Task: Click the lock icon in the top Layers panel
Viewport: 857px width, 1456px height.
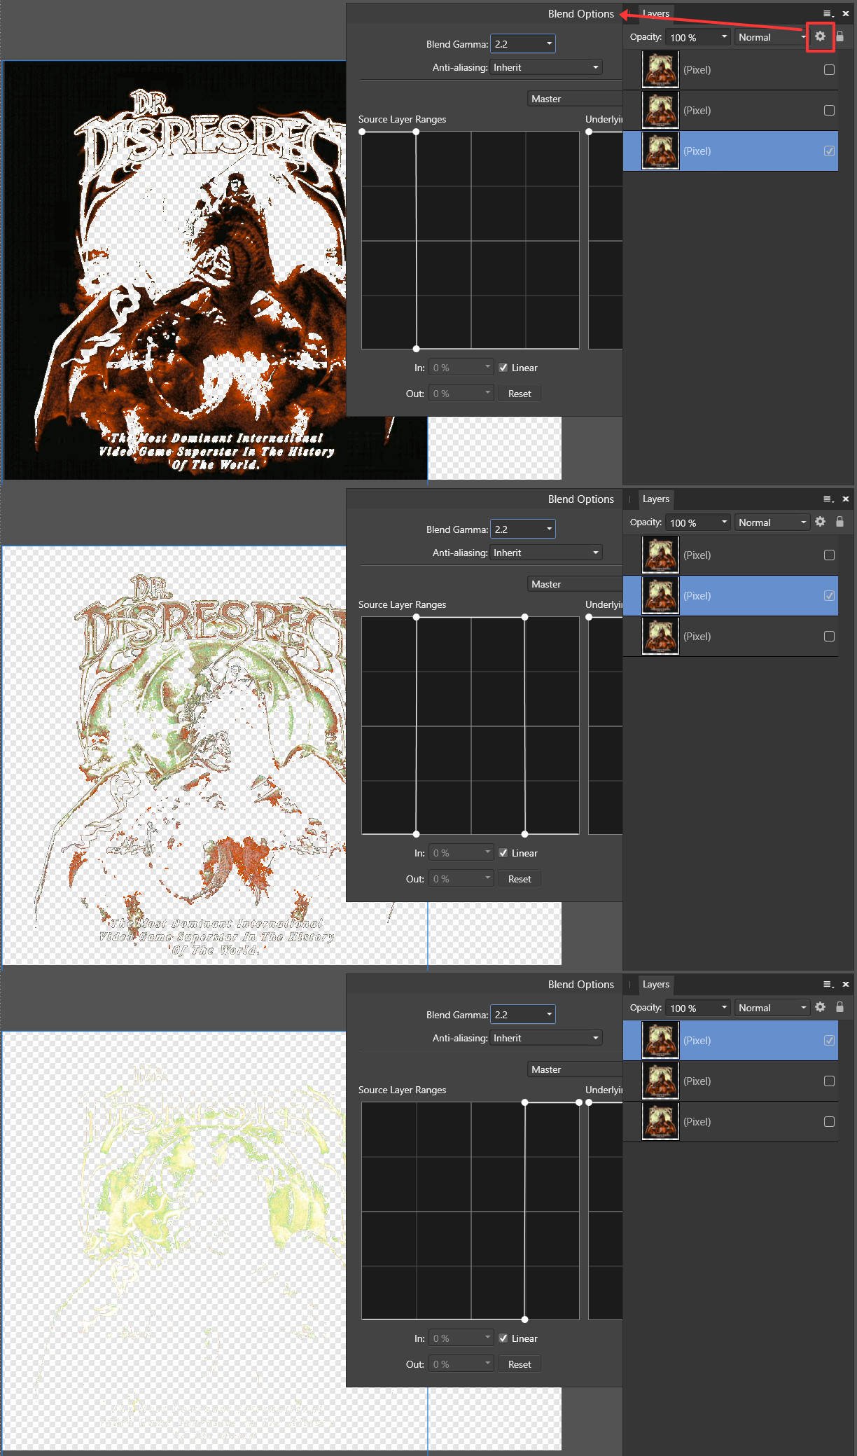Action: click(839, 36)
